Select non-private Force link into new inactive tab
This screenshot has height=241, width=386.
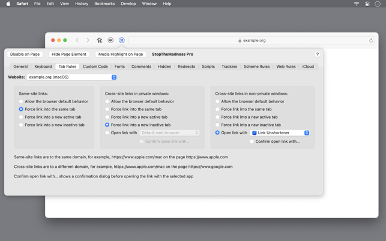217,125
